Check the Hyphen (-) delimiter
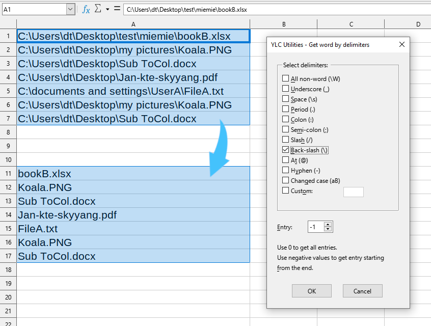 pyautogui.click(x=286, y=170)
